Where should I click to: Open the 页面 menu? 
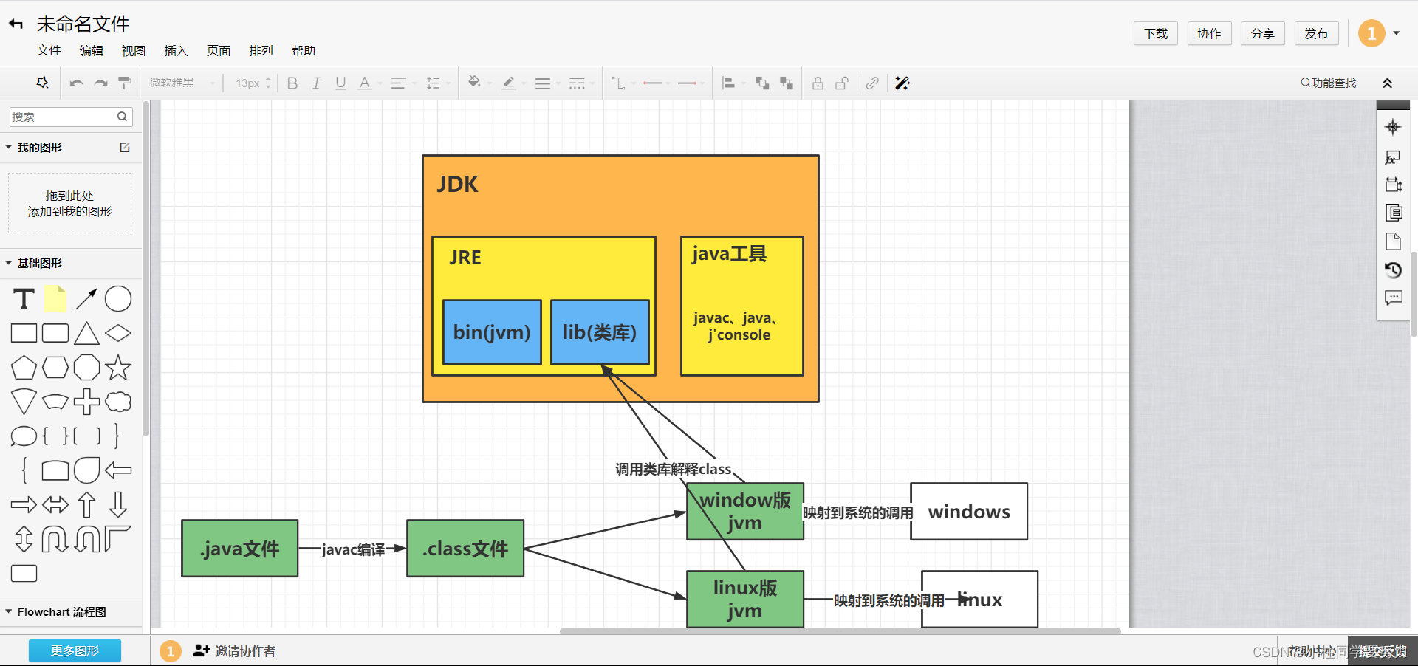(x=219, y=50)
